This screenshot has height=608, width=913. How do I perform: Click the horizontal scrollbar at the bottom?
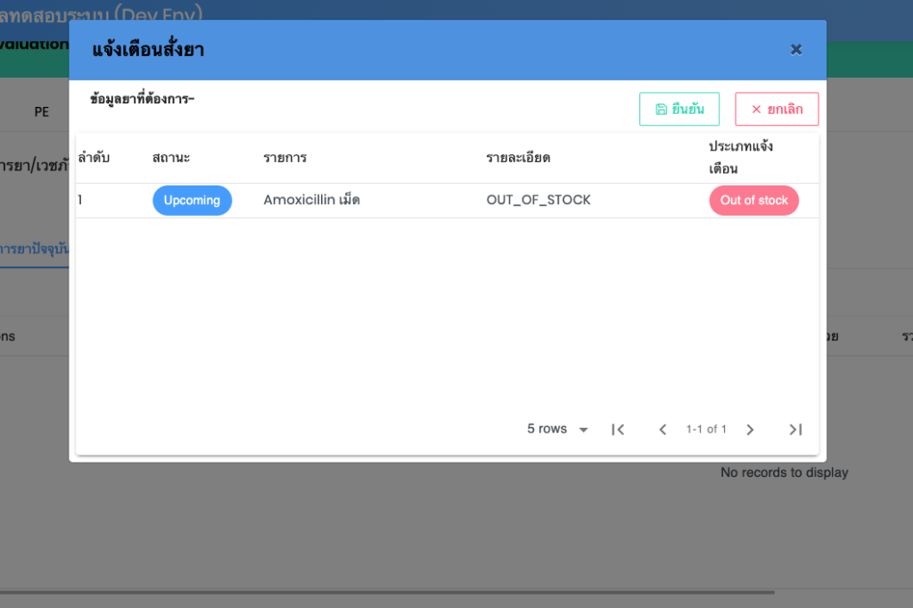click(x=383, y=592)
